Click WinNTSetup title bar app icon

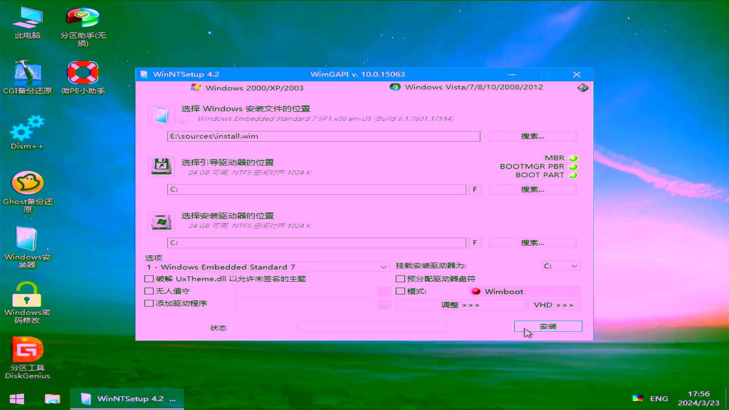click(x=144, y=74)
